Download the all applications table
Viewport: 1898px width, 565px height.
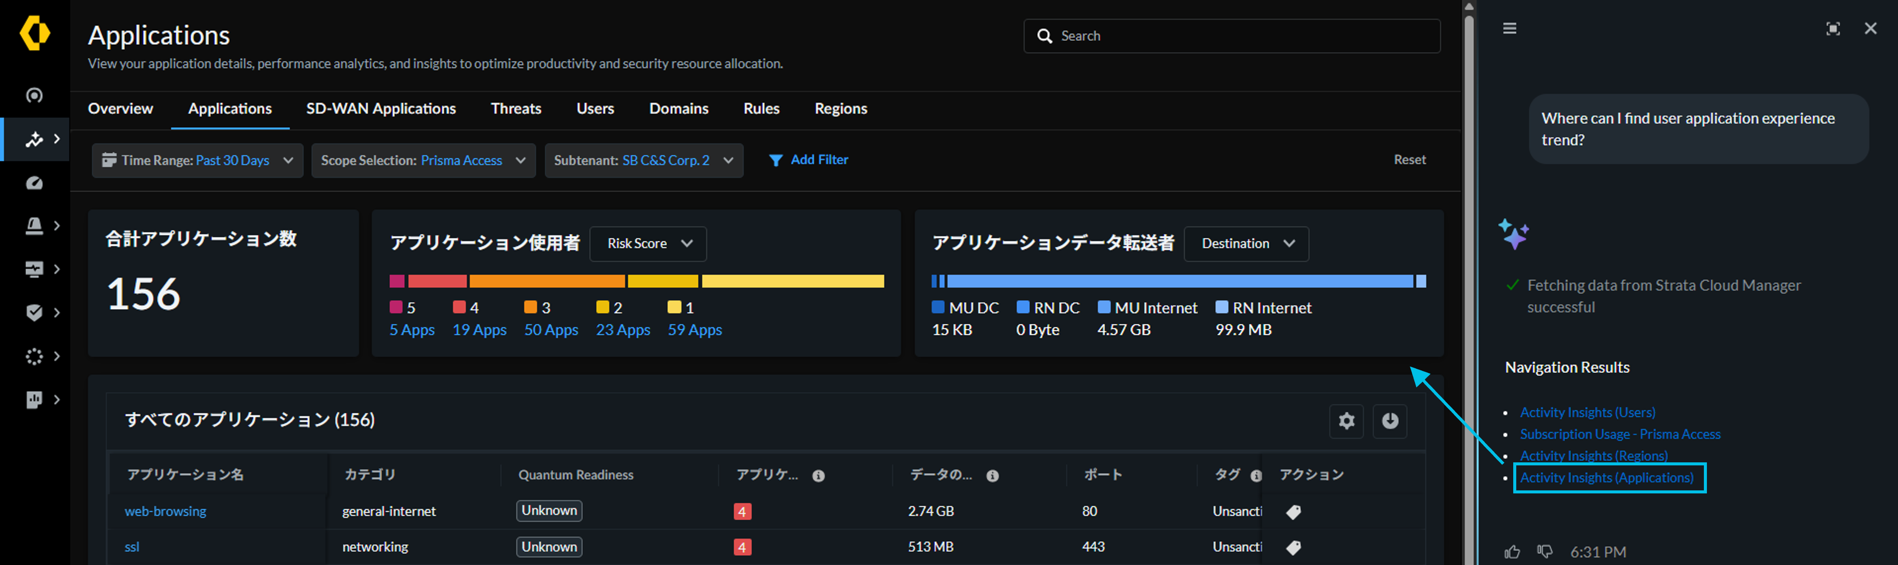pos(1389,421)
